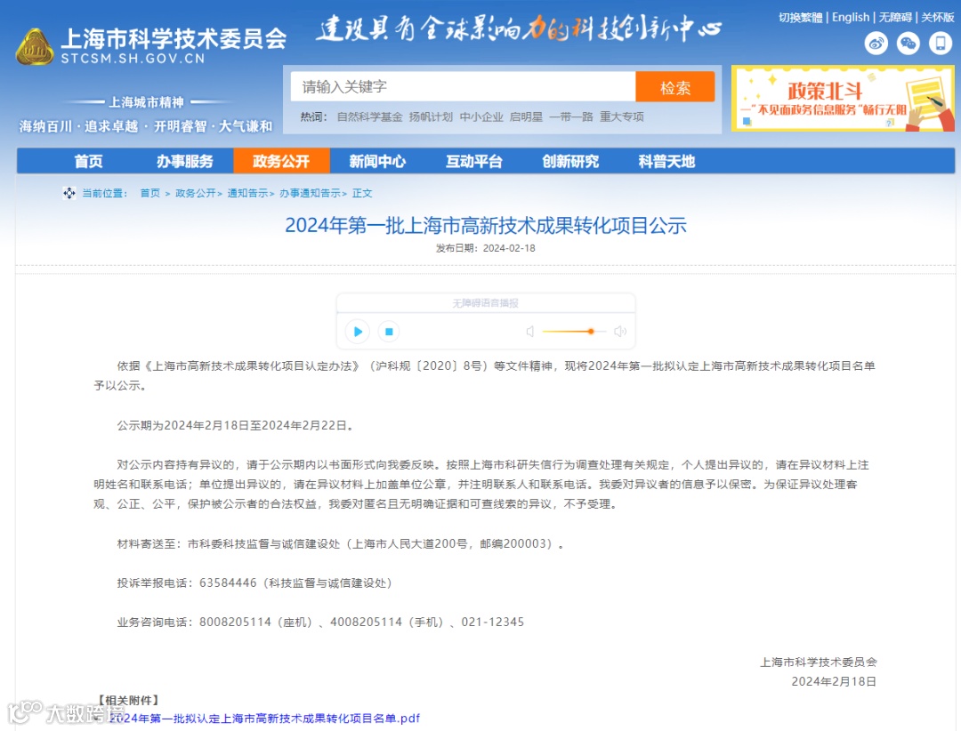This screenshot has width=961, height=731.
Task: Open the 办事服务 navigation tab
Action: (185, 161)
